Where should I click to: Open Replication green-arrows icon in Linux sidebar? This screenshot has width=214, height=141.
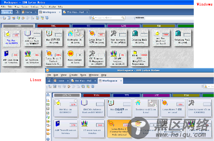click(x=48, y=117)
